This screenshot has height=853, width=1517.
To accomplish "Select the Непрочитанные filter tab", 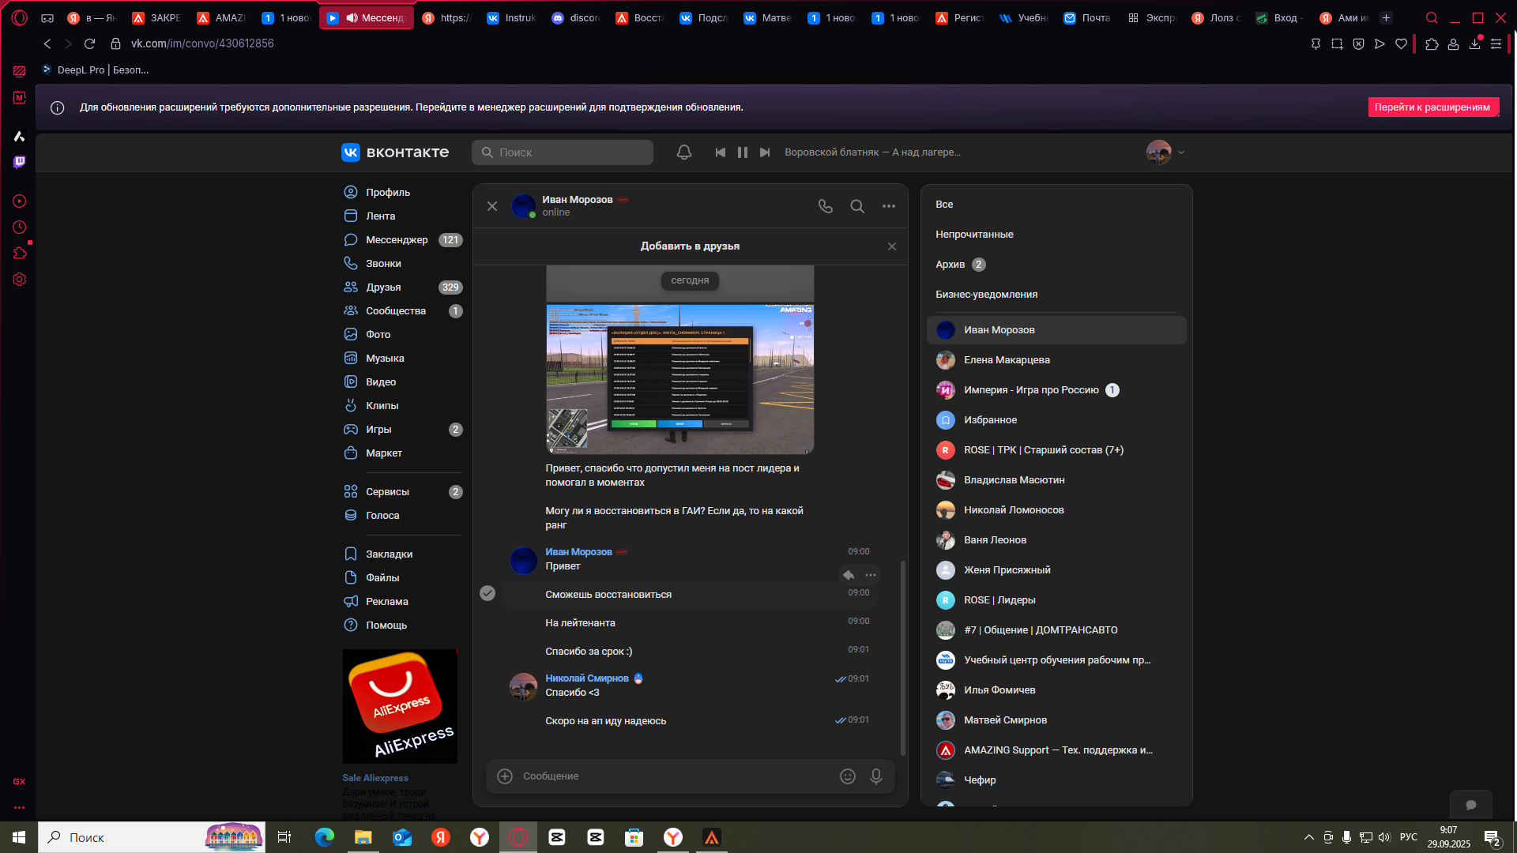I will (x=974, y=235).
